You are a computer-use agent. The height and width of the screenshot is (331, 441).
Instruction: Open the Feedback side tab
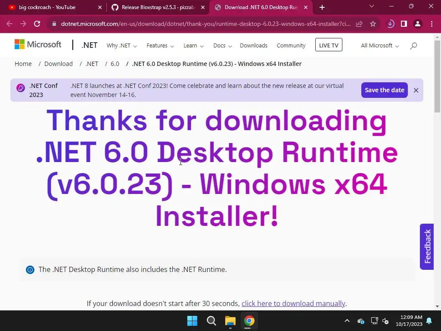click(427, 247)
